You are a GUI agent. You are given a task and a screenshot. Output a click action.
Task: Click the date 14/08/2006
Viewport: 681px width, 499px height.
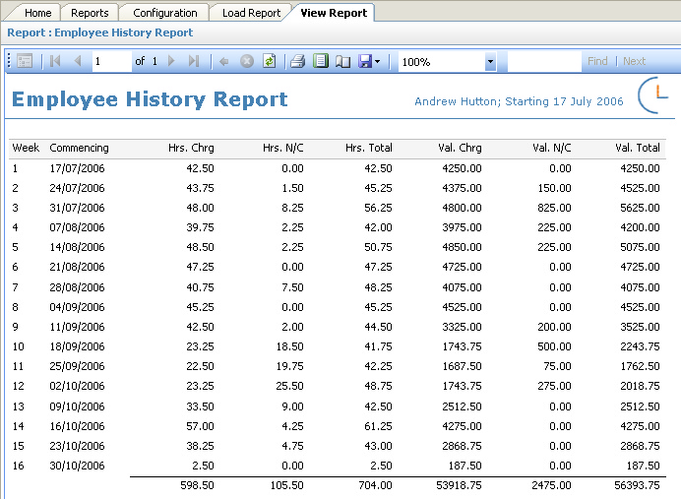(77, 247)
